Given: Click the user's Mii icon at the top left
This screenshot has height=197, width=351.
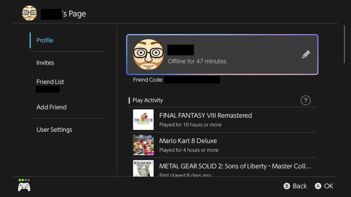Looking at the screenshot, I should (29, 14).
